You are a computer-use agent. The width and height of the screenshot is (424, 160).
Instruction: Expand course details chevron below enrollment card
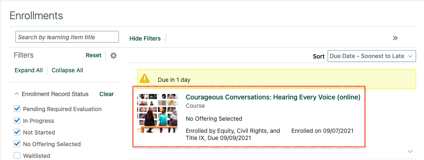[410, 151]
